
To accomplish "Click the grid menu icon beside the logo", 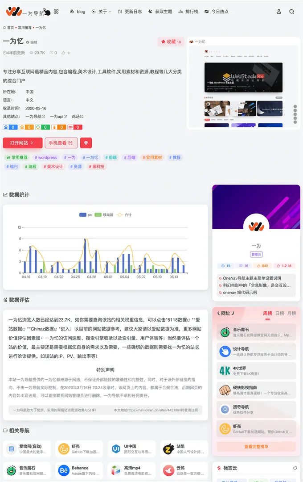I will click(x=56, y=12).
